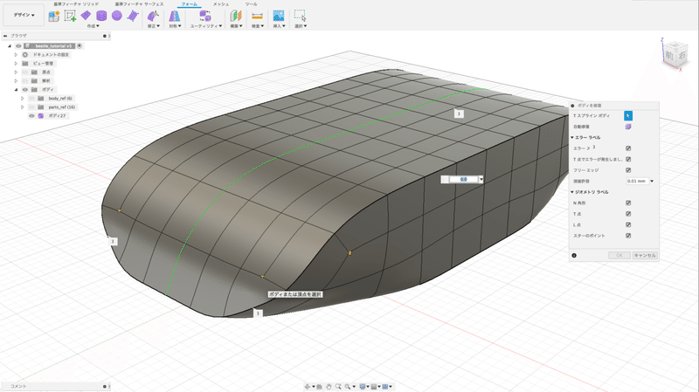The image size is (699, 392).
Task: Toggle the スターのポイント checkbox
Action: 628,236
